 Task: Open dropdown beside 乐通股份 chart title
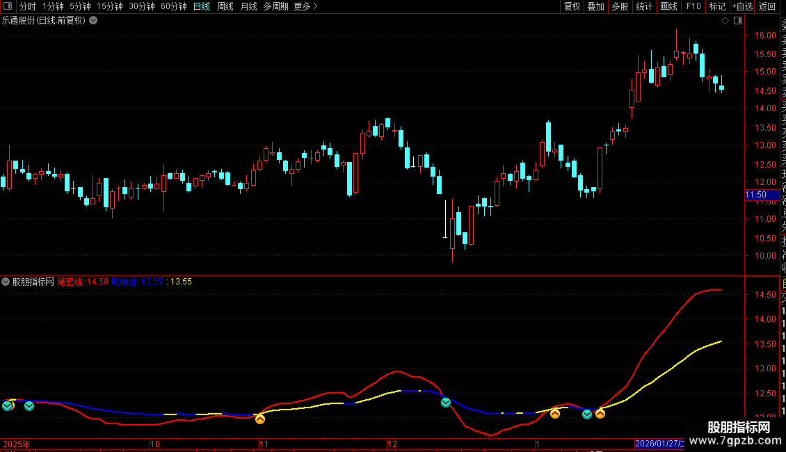click(x=93, y=21)
